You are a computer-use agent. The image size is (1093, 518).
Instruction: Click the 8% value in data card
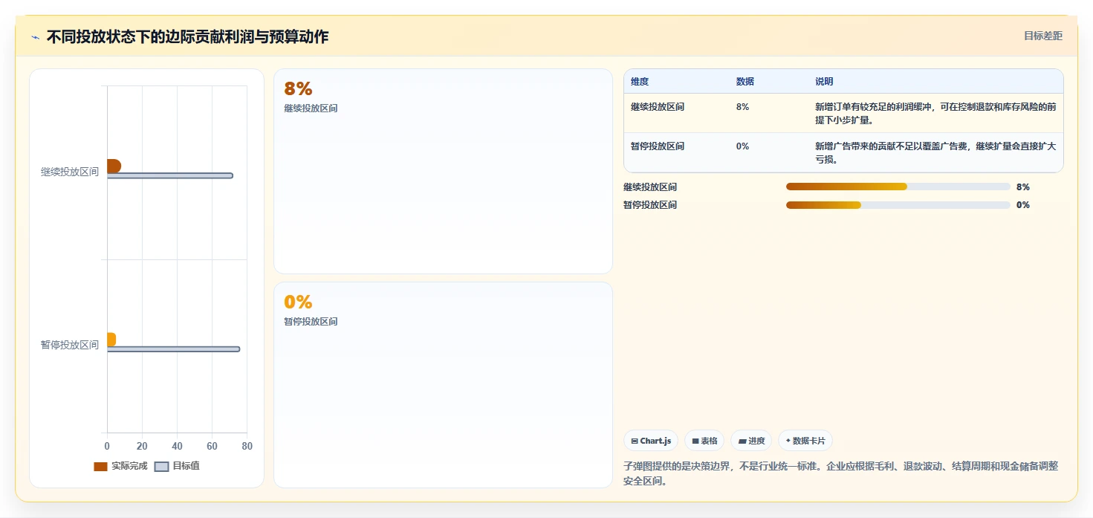click(x=298, y=89)
